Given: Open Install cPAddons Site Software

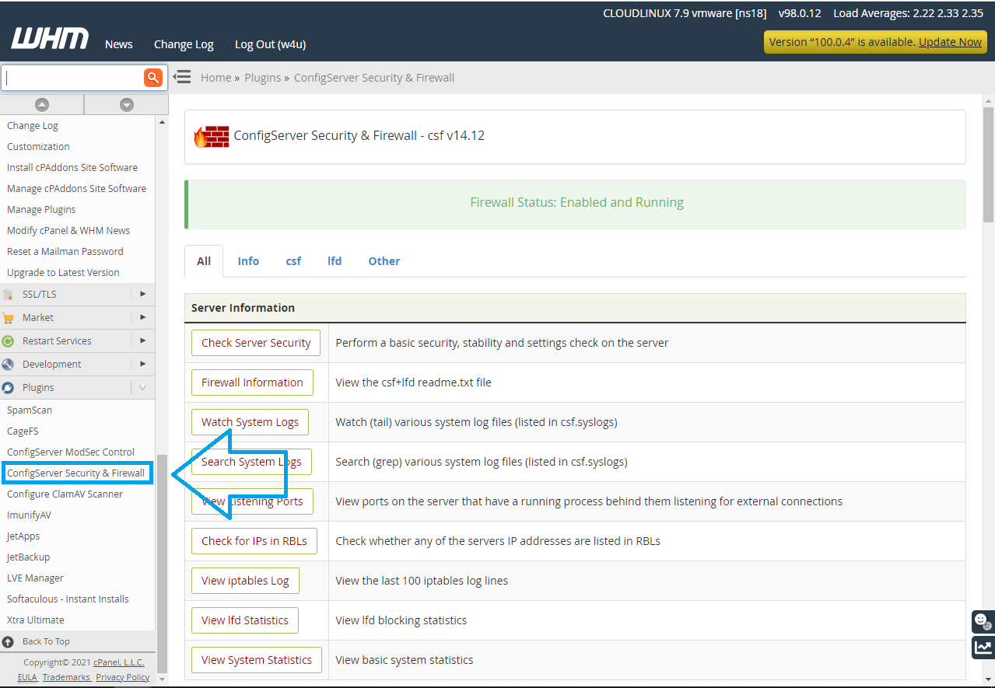Looking at the screenshot, I should click(x=72, y=168).
